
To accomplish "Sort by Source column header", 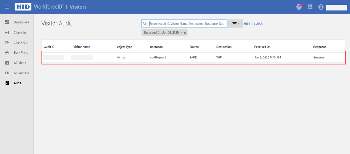I will pos(194,47).
